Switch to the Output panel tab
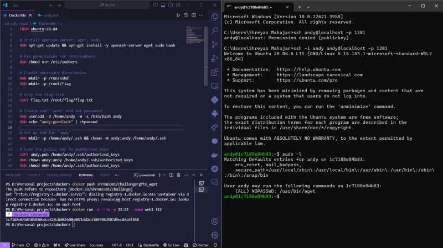The height and width of the screenshot is (248, 443). click(34, 175)
